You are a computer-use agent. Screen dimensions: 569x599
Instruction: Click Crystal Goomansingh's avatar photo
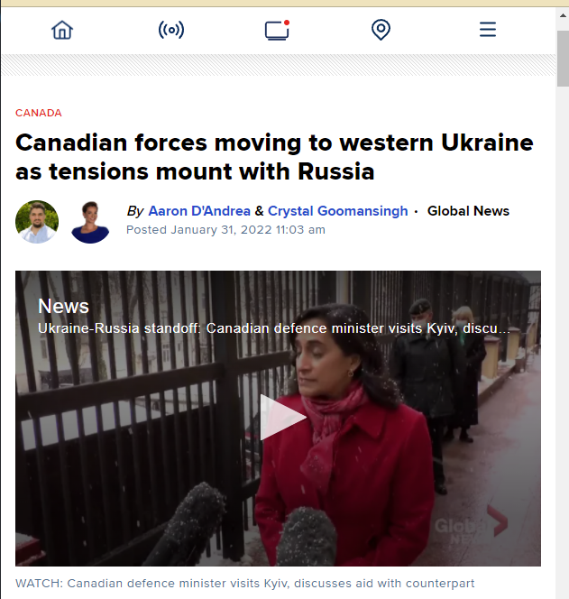90,222
